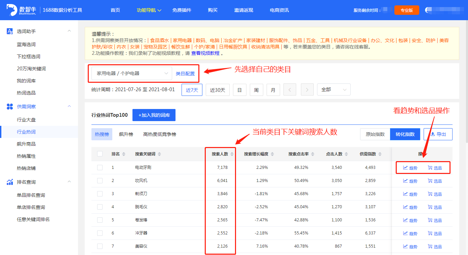Open trend chart for 剃须刀
The height and width of the screenshot is (255, 468).
410,194
